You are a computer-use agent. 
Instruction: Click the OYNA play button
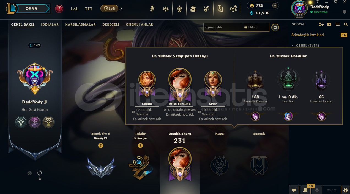pyautogui.click(x=31, y=9)
